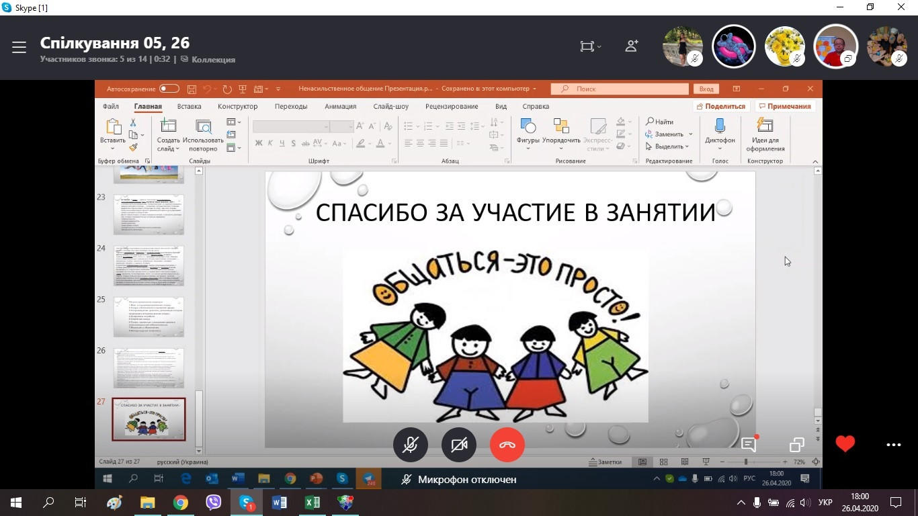The image size is (918, 516).
Task: Open the Переходы ribbon tab
Action: click(x=291, y=106)
